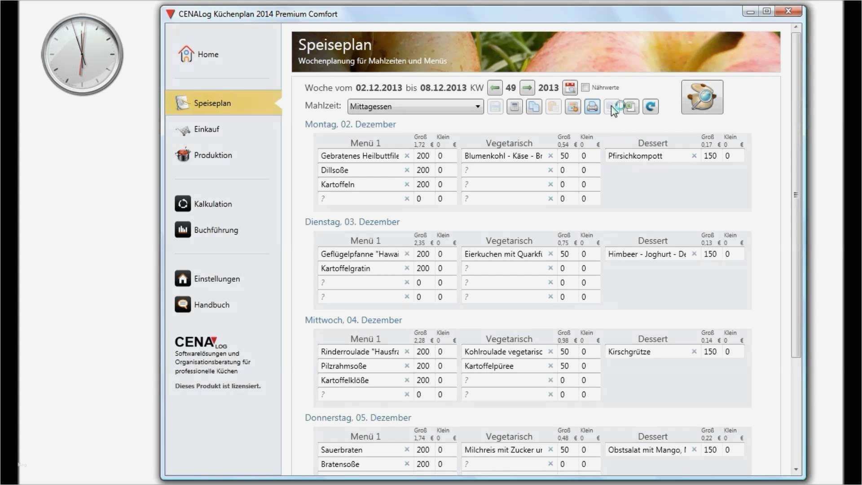
Task: Select the Produktion cooking pot icon
Action: 183,154
